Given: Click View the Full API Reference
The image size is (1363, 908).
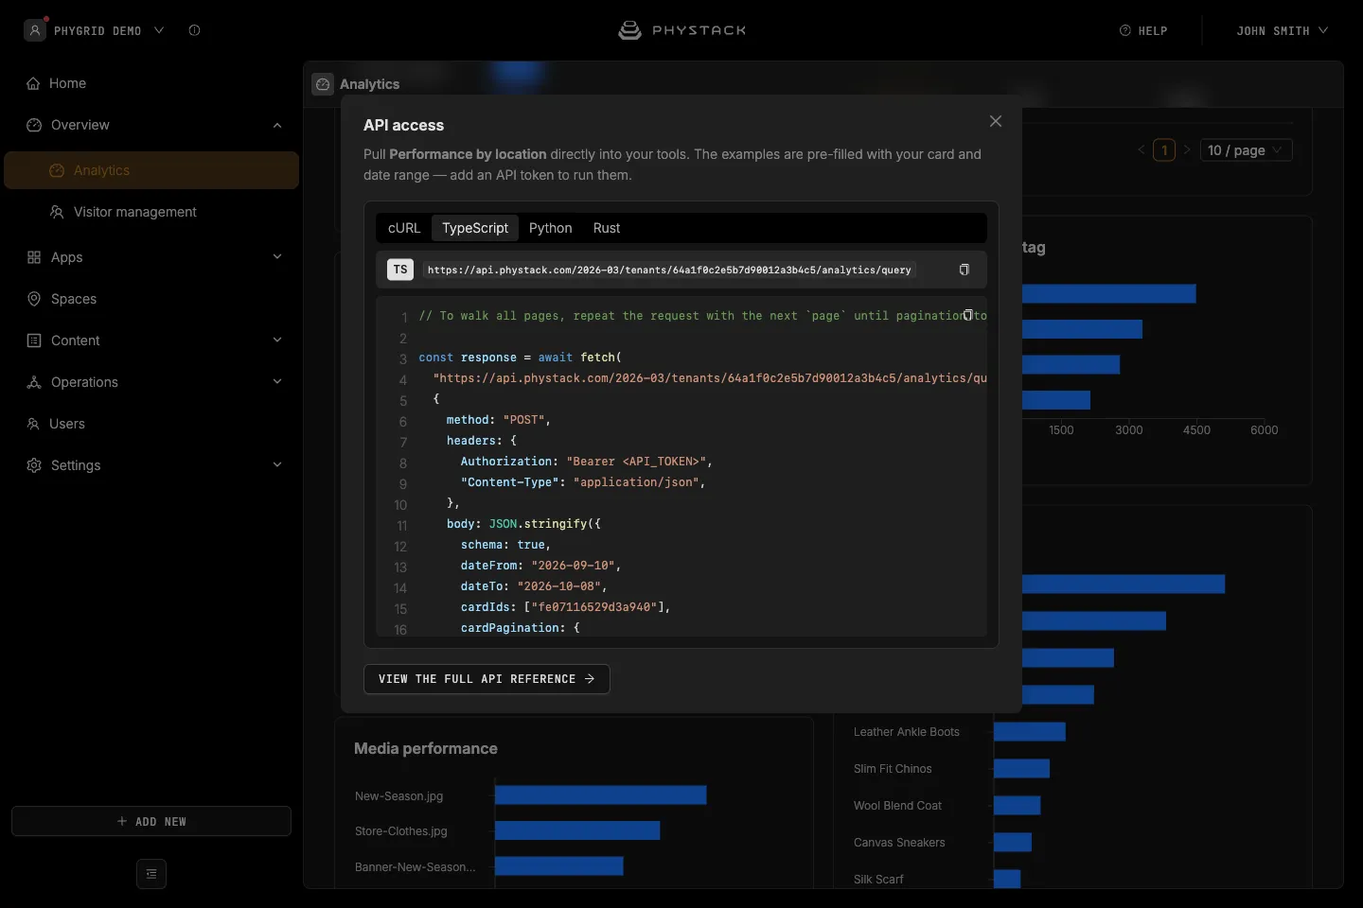Looking at the screenshot, I should (x=487, y=679).
